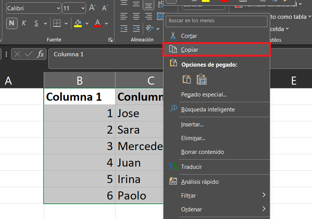Click cell with number 3
The image size is (312, 219).
[x=79, y=146]
